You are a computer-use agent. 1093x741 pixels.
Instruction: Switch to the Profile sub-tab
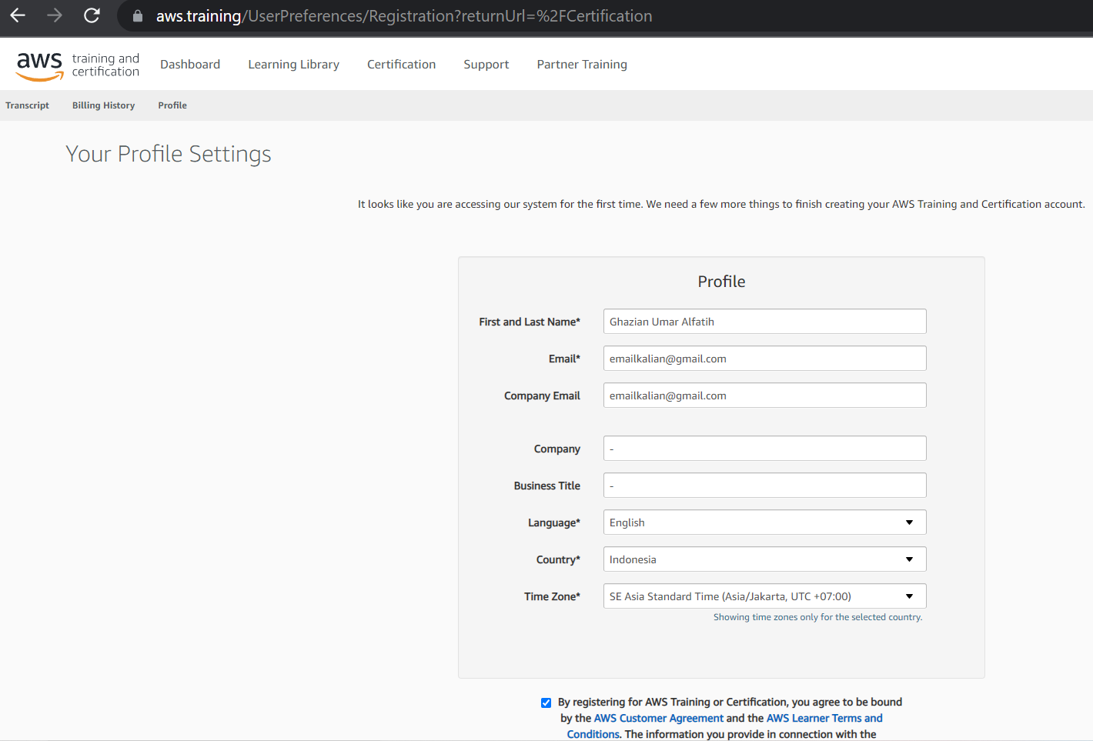172,105
